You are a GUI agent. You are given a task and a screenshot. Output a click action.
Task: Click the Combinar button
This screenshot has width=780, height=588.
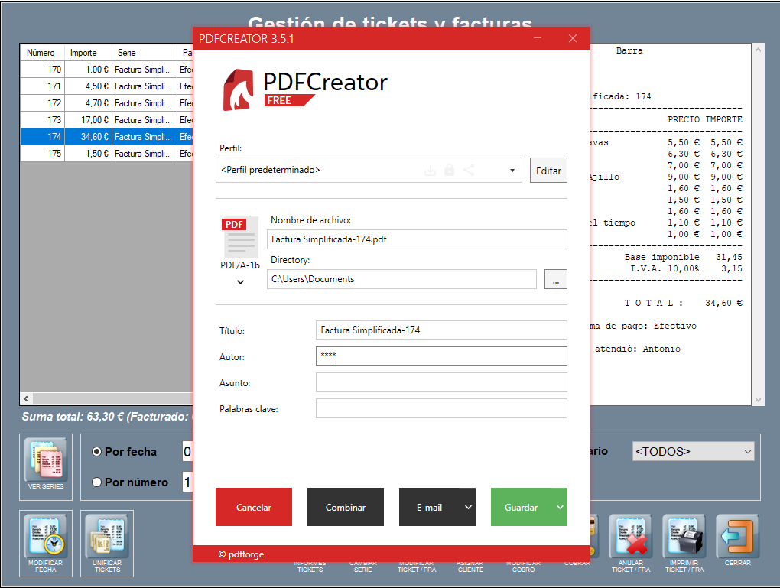coord(346,508)
